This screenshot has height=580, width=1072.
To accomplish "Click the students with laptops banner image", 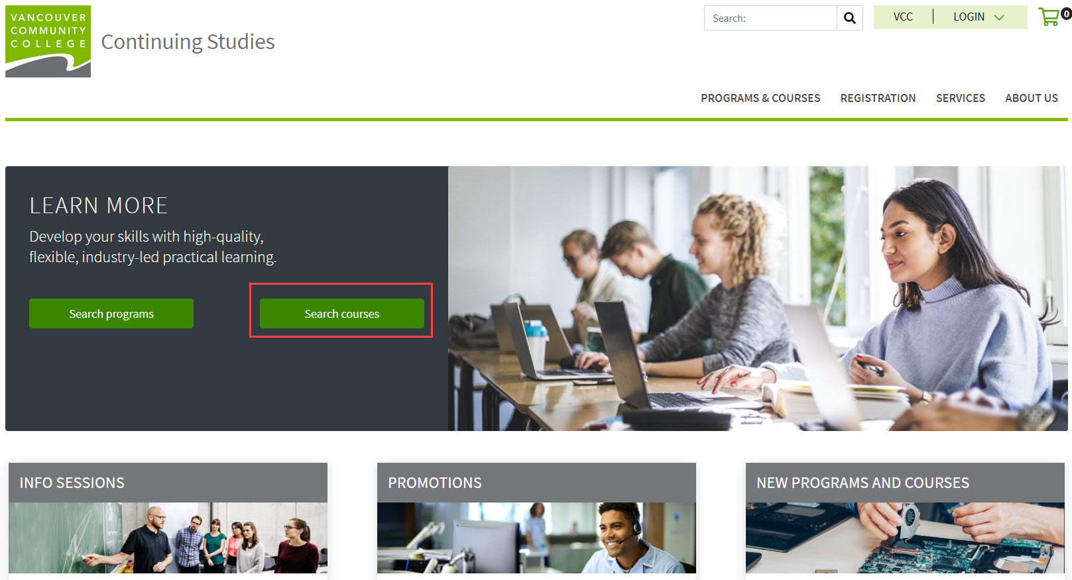I will (758, 299).
